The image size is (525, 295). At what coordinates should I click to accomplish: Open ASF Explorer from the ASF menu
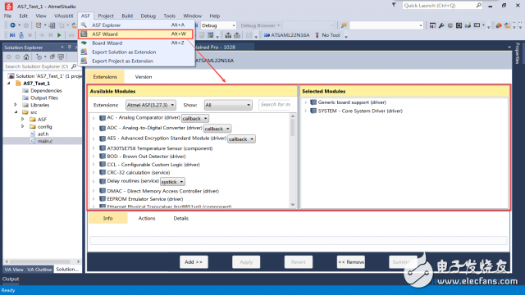[106, 25]
